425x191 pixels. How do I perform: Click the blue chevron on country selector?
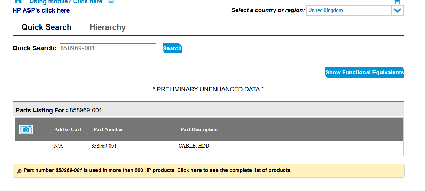click(x=398, y=10)
